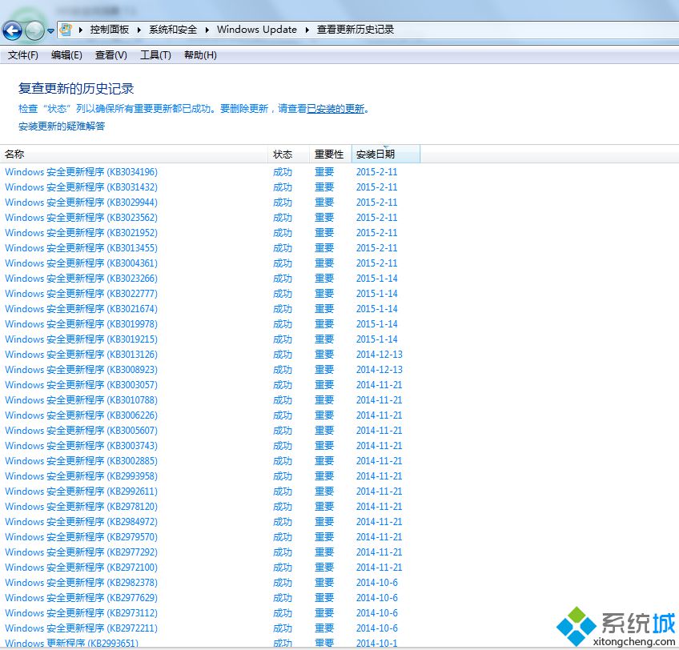Click 重要 importance in KB3013126 row
This screenshot has width=679, height=650.
coord(324,355)
